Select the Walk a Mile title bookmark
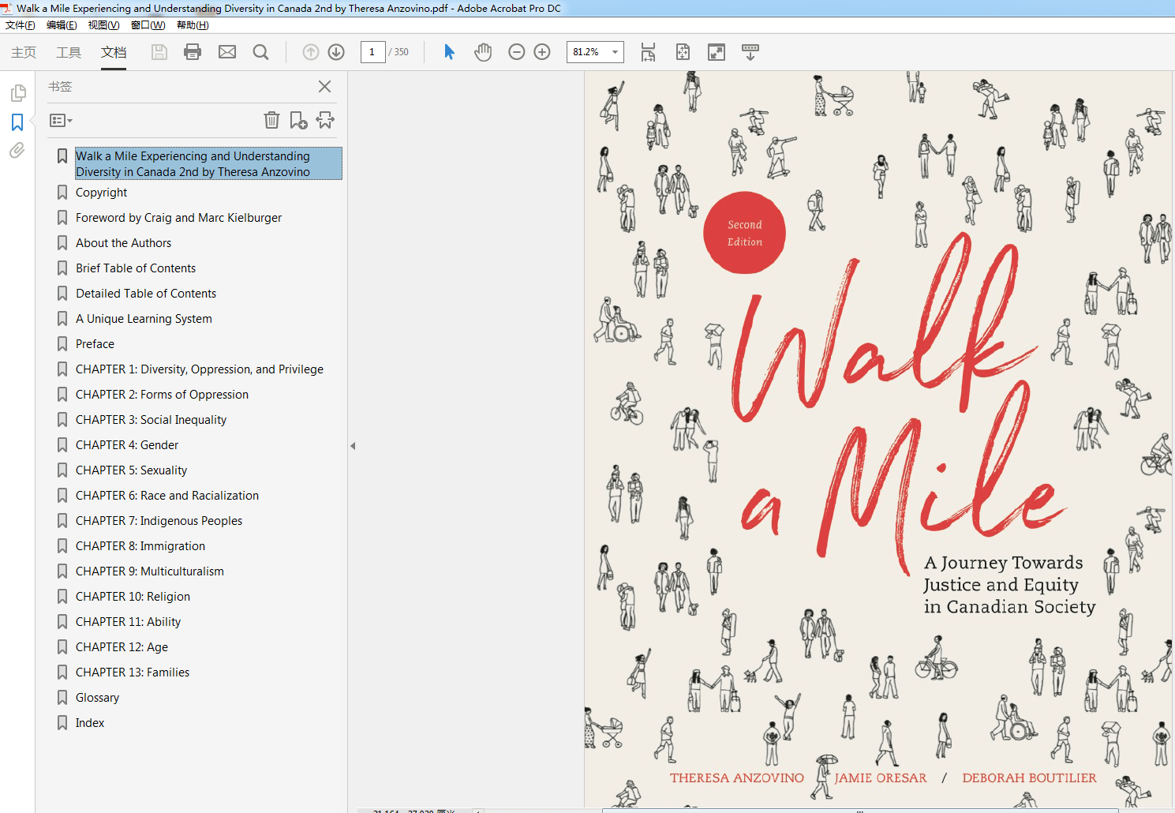This screenshot has height=813, width=1175. coord(208,163)
